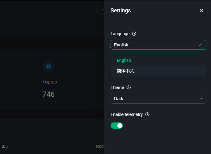Screen dimensions: 211x154
Task: Collapse the Language dropdown using its arrow
Action: click(x=201, y=45)
